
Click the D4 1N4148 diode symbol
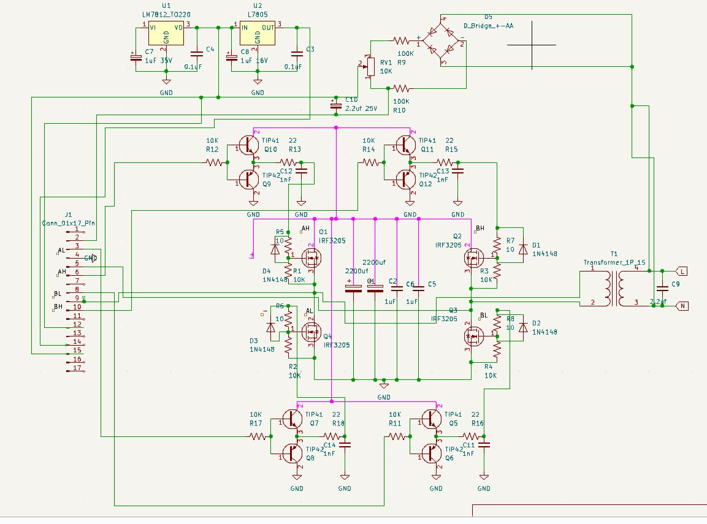tap(275, 249)
